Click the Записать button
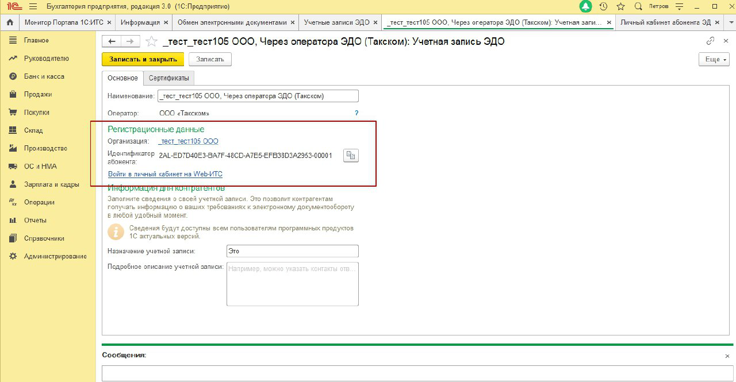This screenshot has height=382, width=736. (210, 59)
